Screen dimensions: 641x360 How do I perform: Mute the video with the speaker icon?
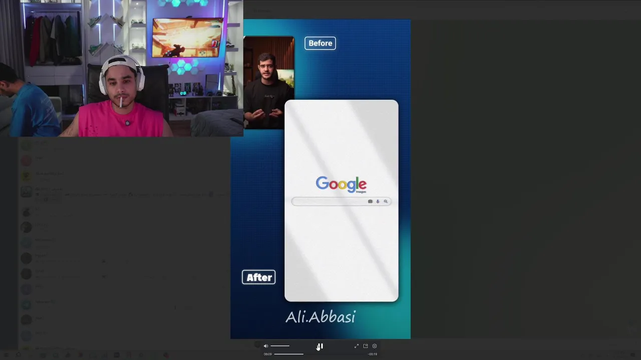coord(266,346)
